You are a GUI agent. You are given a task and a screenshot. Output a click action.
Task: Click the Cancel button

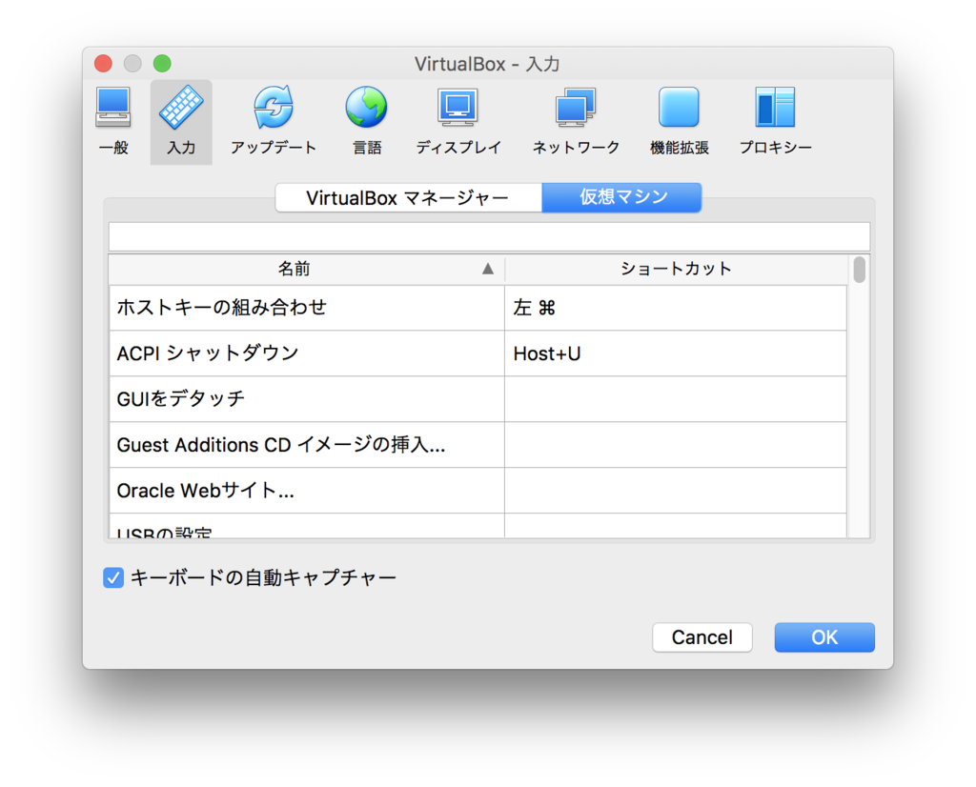(702, 637)
